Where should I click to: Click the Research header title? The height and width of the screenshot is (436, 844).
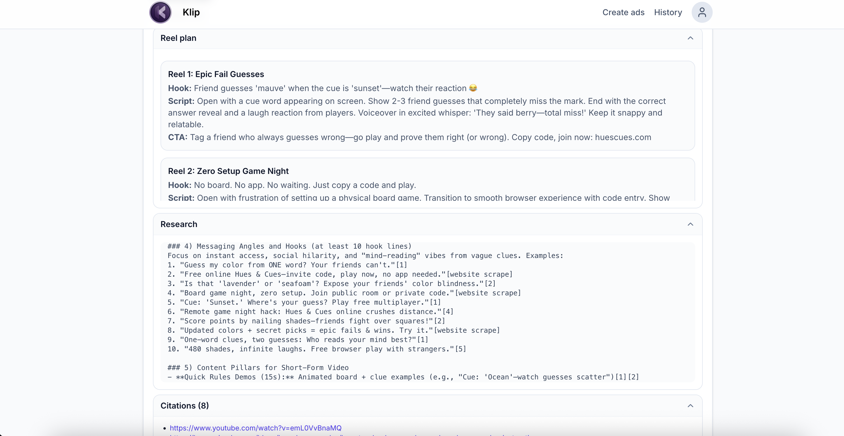pyautogui.click(x=179, y=224)
